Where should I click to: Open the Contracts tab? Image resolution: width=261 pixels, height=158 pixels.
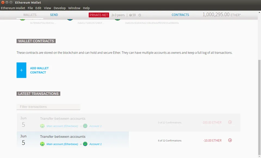(x=180, y=15)
